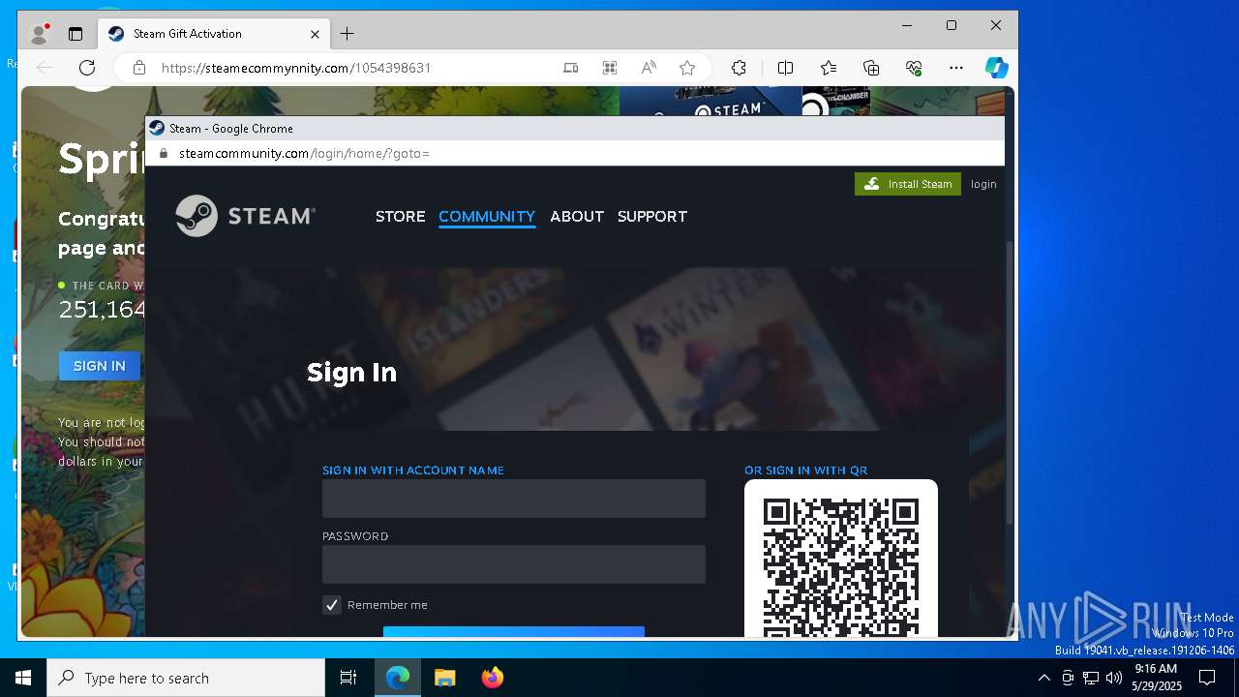Toggle split screen icon in Edge
The height and width of the screenshot is (697, 1239).
tap(786, 68)
